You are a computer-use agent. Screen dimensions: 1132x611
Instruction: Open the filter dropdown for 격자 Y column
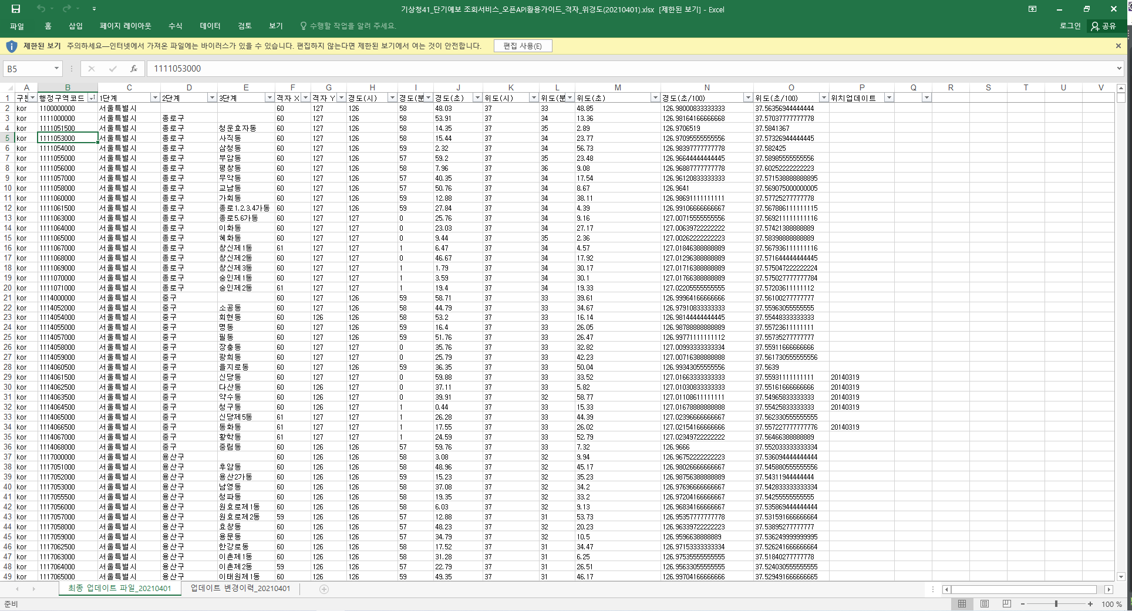coord(341,98)
